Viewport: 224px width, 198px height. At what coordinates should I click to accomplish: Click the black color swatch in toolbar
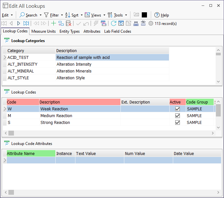(144, 15)
